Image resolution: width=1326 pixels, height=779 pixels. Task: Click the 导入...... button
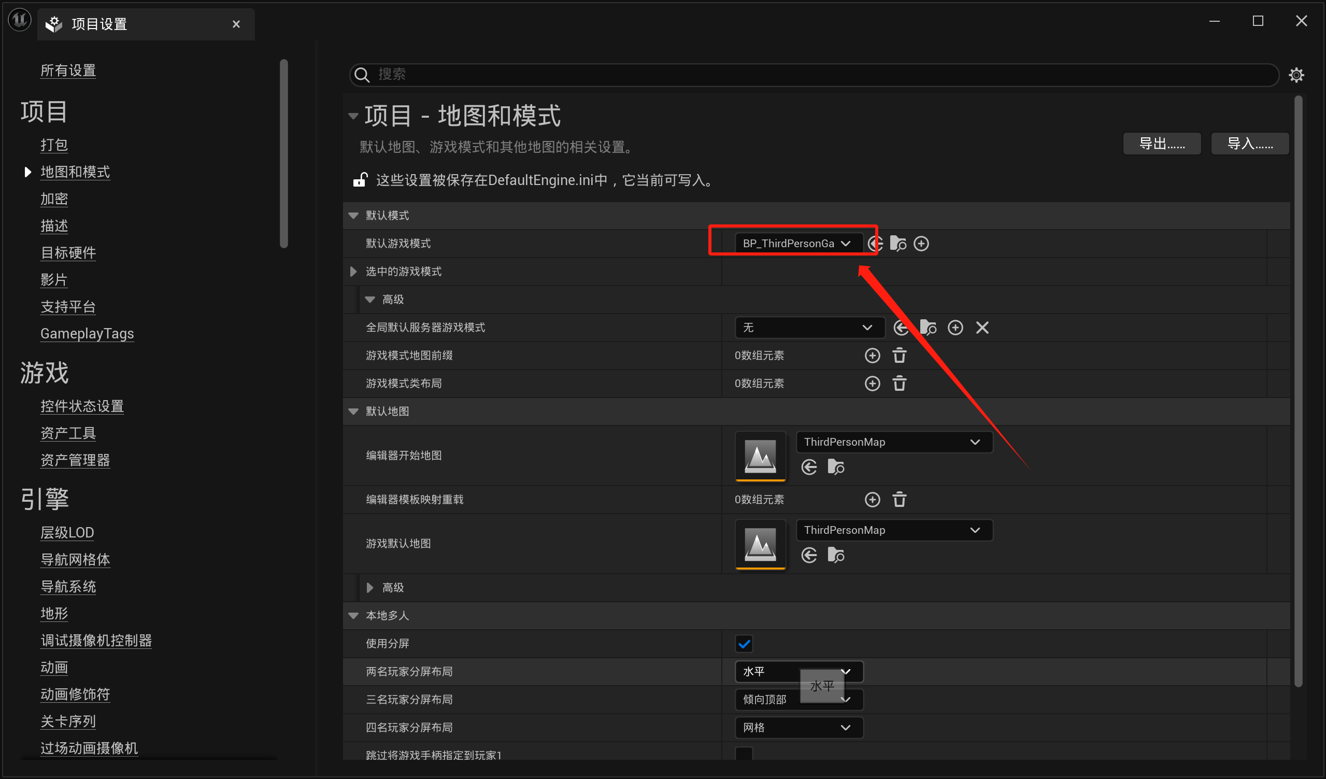(x=1250, y=143)
